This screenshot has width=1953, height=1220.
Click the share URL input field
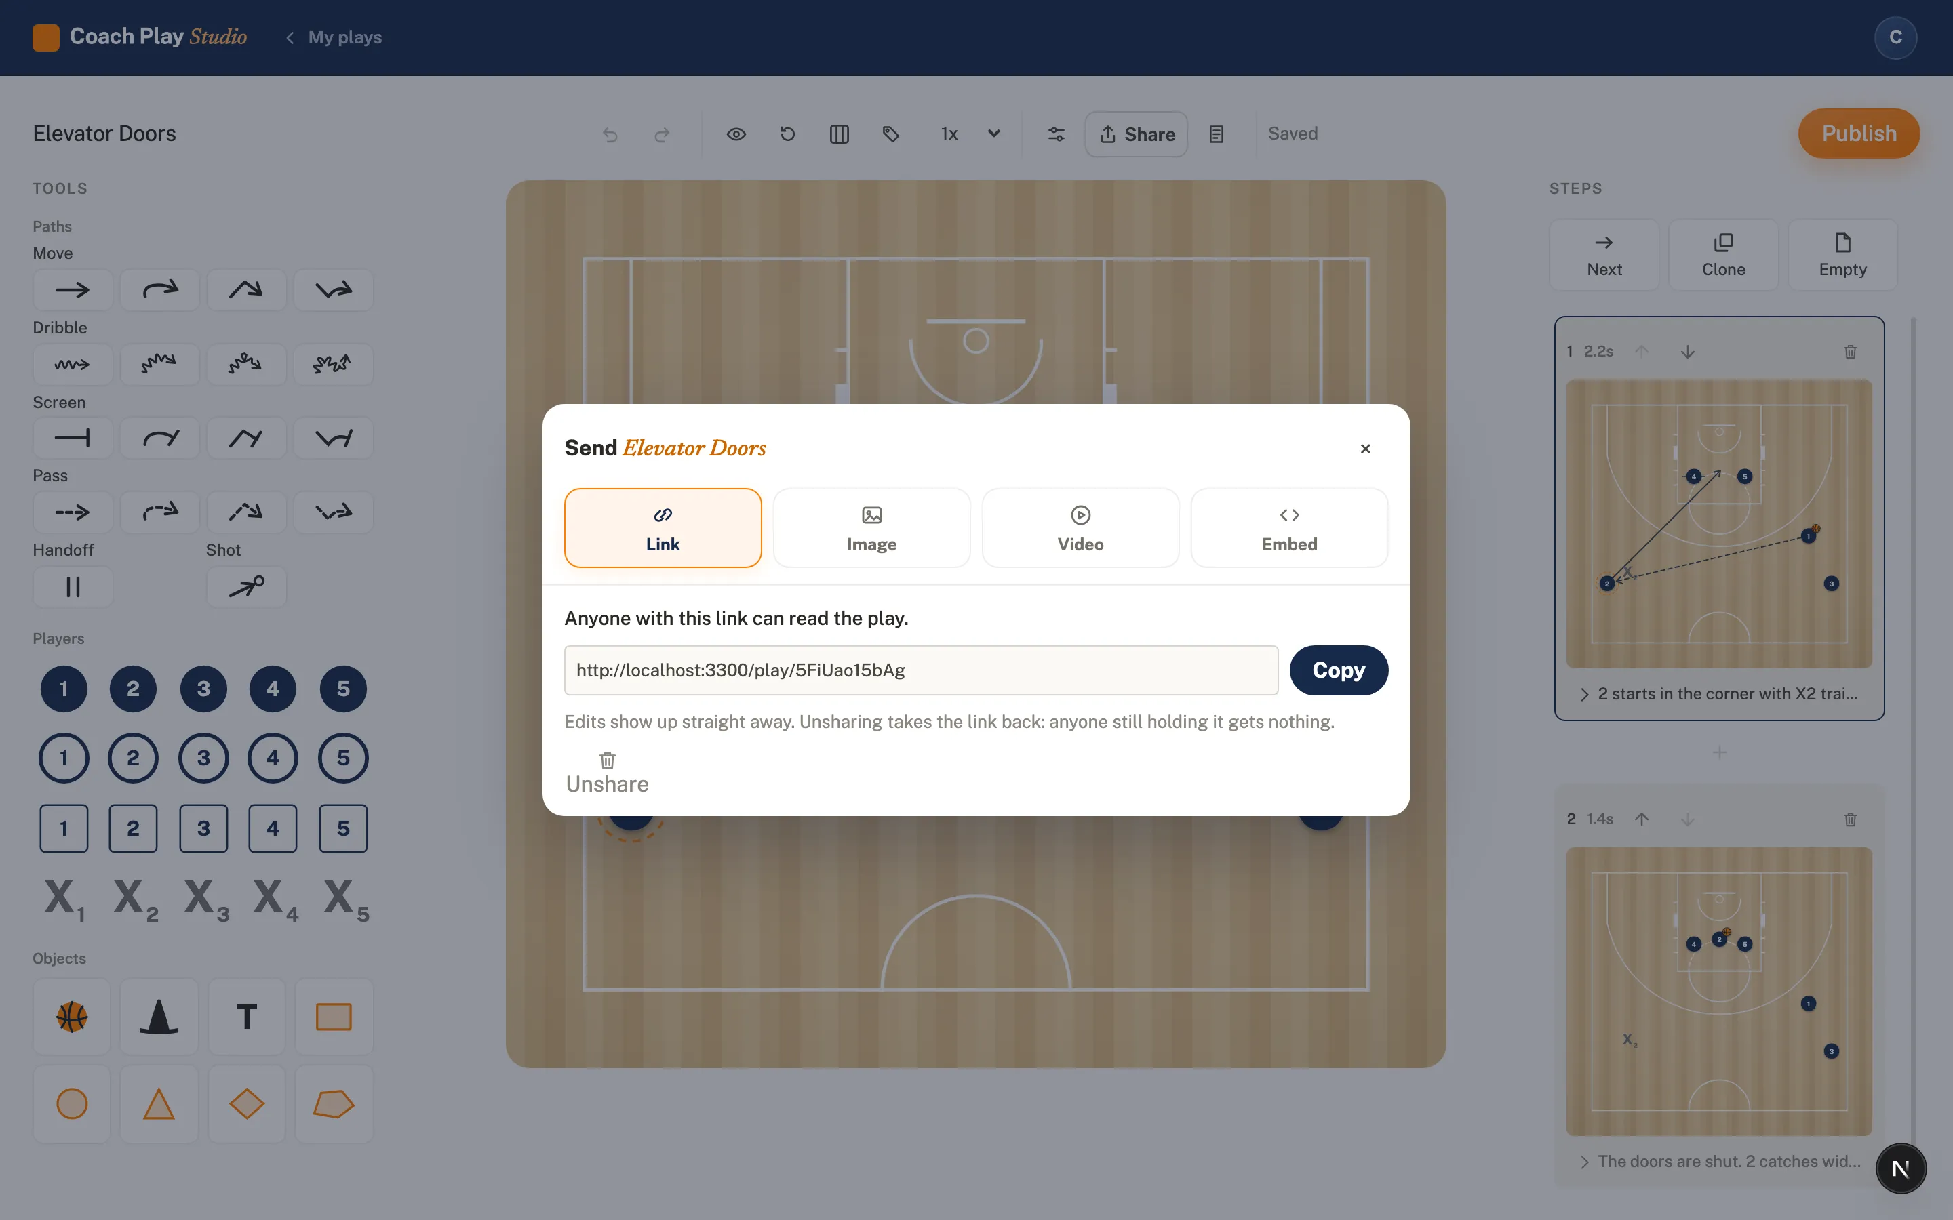click(921, 670)
